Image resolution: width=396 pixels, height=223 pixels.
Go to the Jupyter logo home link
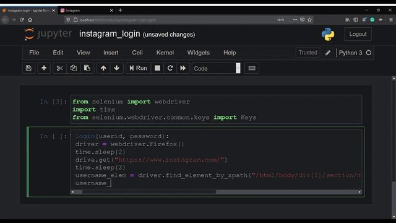(48, 34)
